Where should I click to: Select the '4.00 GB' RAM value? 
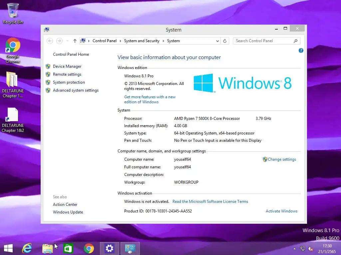(180, 126)
